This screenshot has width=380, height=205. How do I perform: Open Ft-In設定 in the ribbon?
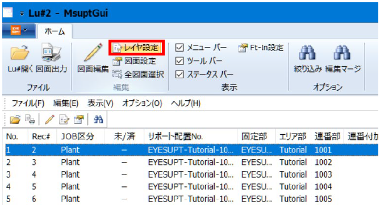(x=261, y=48)
